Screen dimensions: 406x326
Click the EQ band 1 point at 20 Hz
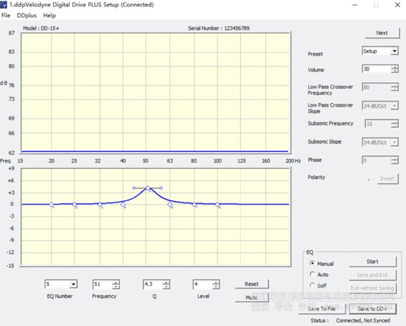click(52, 204)
